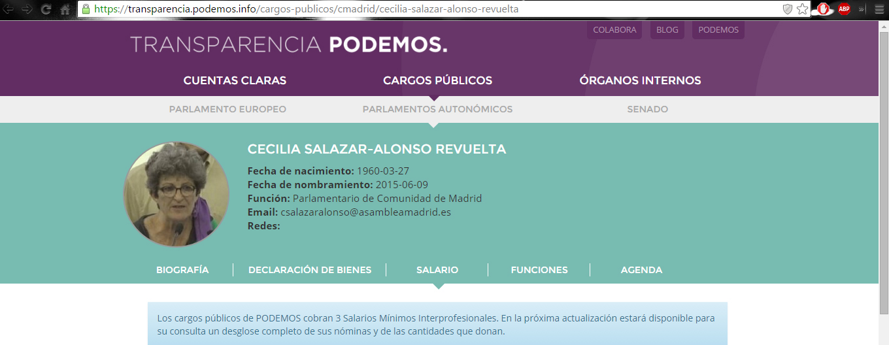Click the green HTTPS padlock icon
The width and height of the screenshot is (889, 345).
click(86, 9)
